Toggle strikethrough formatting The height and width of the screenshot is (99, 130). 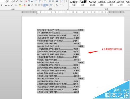6,5
